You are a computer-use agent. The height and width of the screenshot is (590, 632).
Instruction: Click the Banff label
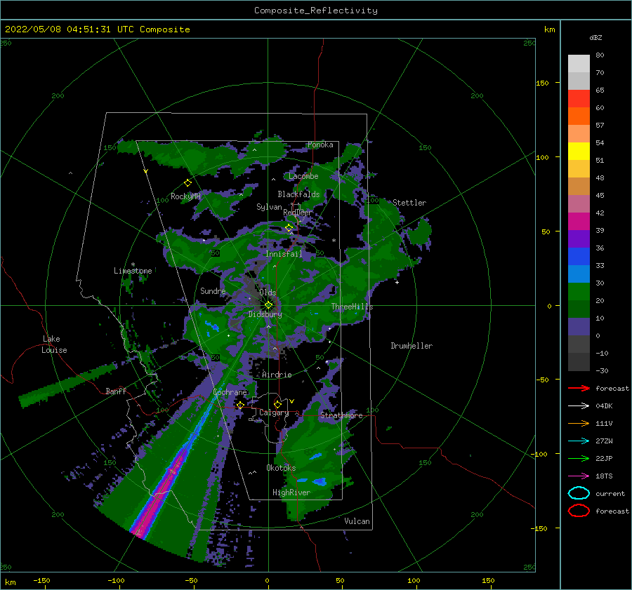click(x=116, y=391)
